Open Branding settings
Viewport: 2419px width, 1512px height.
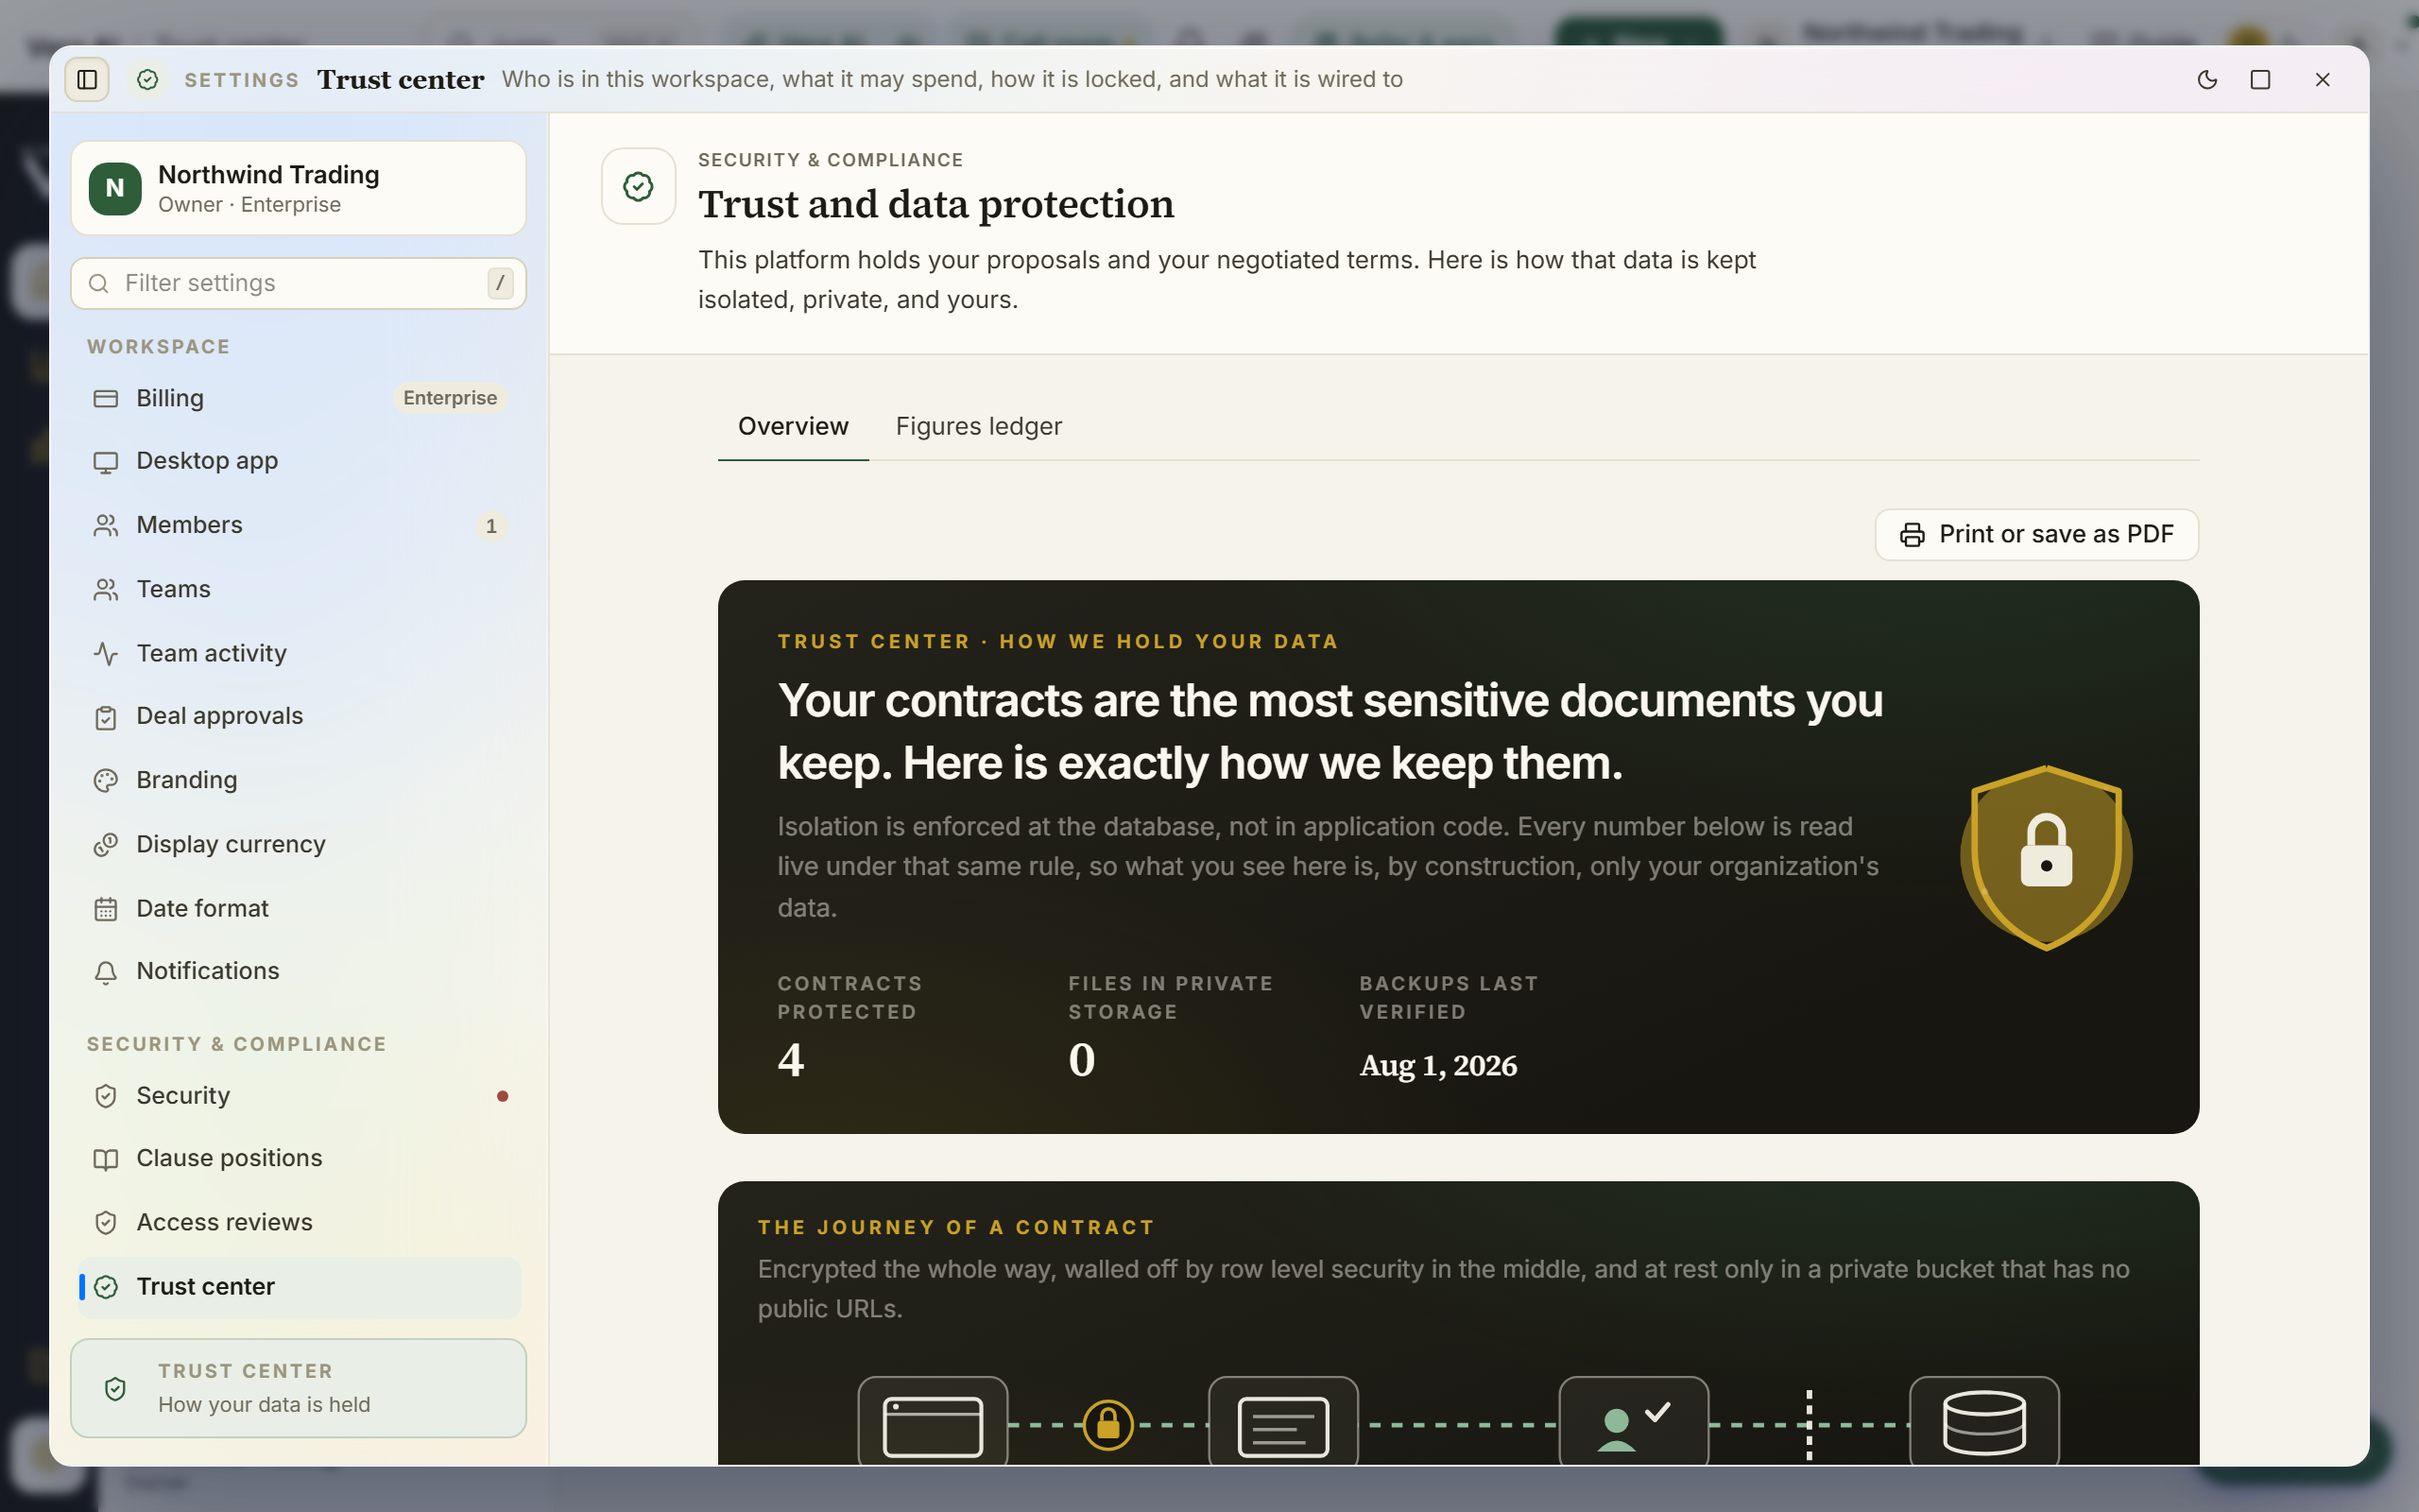299,780
